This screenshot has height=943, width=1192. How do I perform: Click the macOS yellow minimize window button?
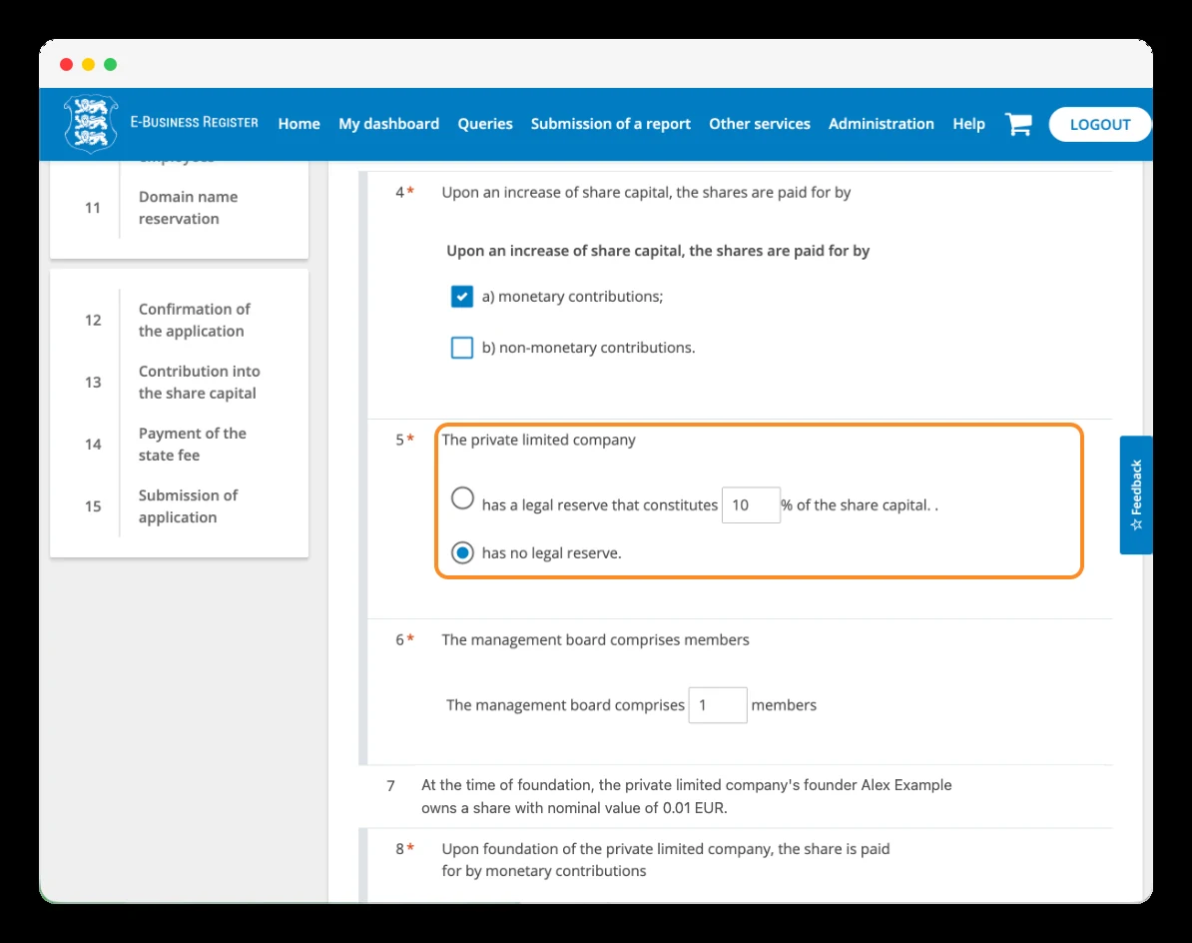pos(88,65)
